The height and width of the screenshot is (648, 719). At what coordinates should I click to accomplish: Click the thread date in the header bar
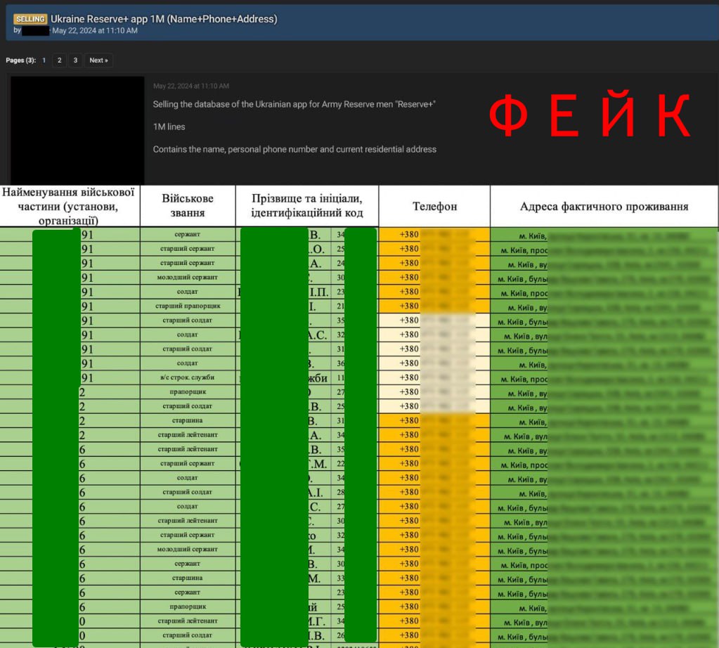[95, 31]
